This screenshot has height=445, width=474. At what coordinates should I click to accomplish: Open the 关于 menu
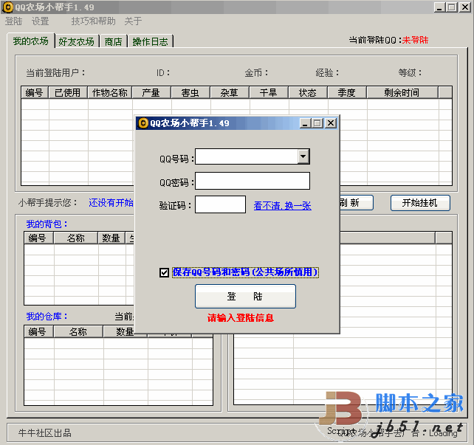[133, 21]
